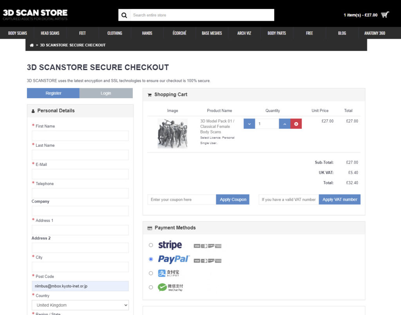Image resolution: width=401 pixels, height=315 pixels.
Task: Select the Alipay radio button
Action: (151, 273)
